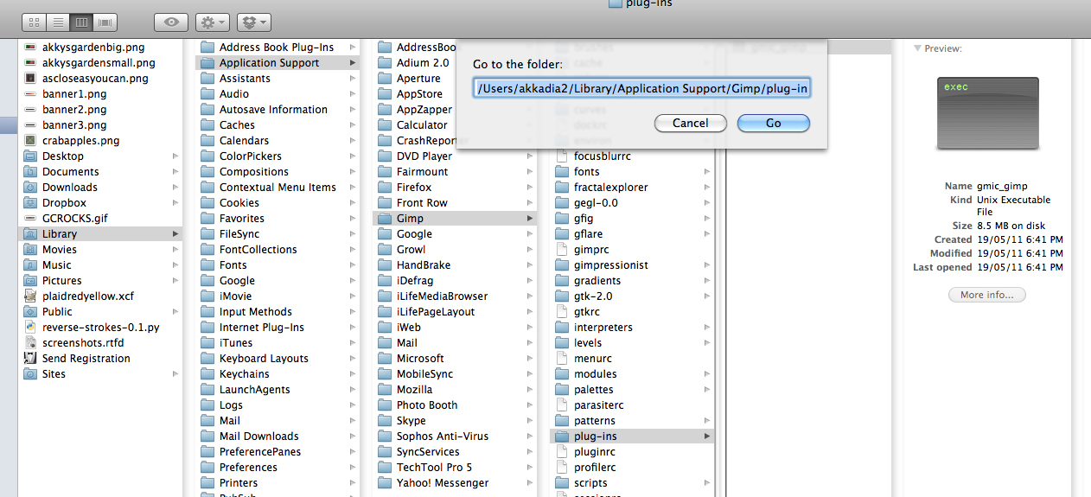
Task: Select banner1.png file
Action: (74, 94)
